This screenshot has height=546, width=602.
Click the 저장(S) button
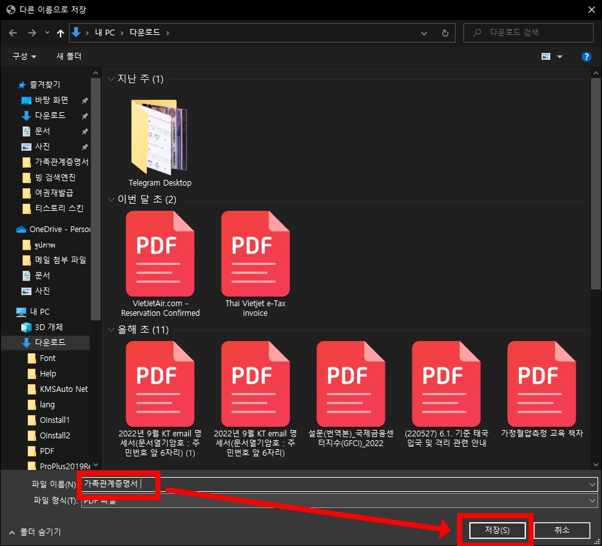[497, 531]
